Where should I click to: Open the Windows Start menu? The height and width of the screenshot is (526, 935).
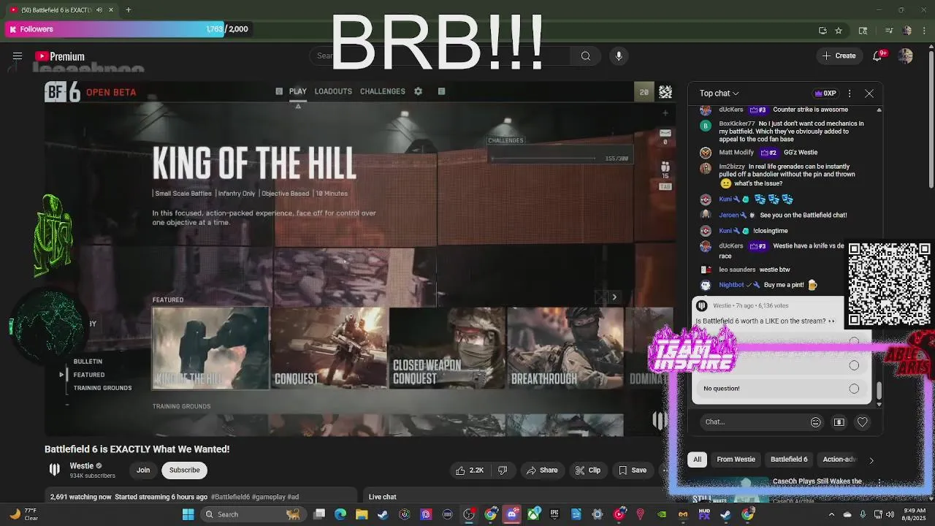[188, 514]
